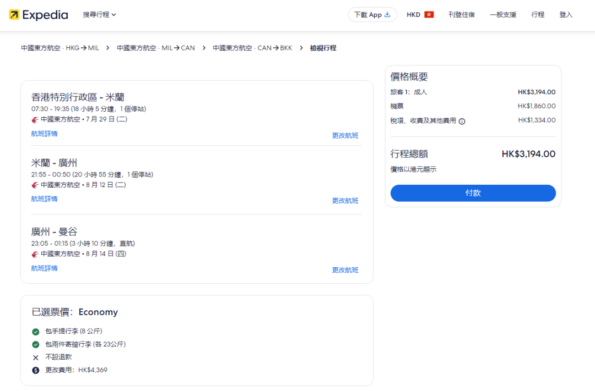The width and height of the screenshot is (595, 391).
Task: Click airline logo on the 8月12日 flight
Action: tap(35, 185)
